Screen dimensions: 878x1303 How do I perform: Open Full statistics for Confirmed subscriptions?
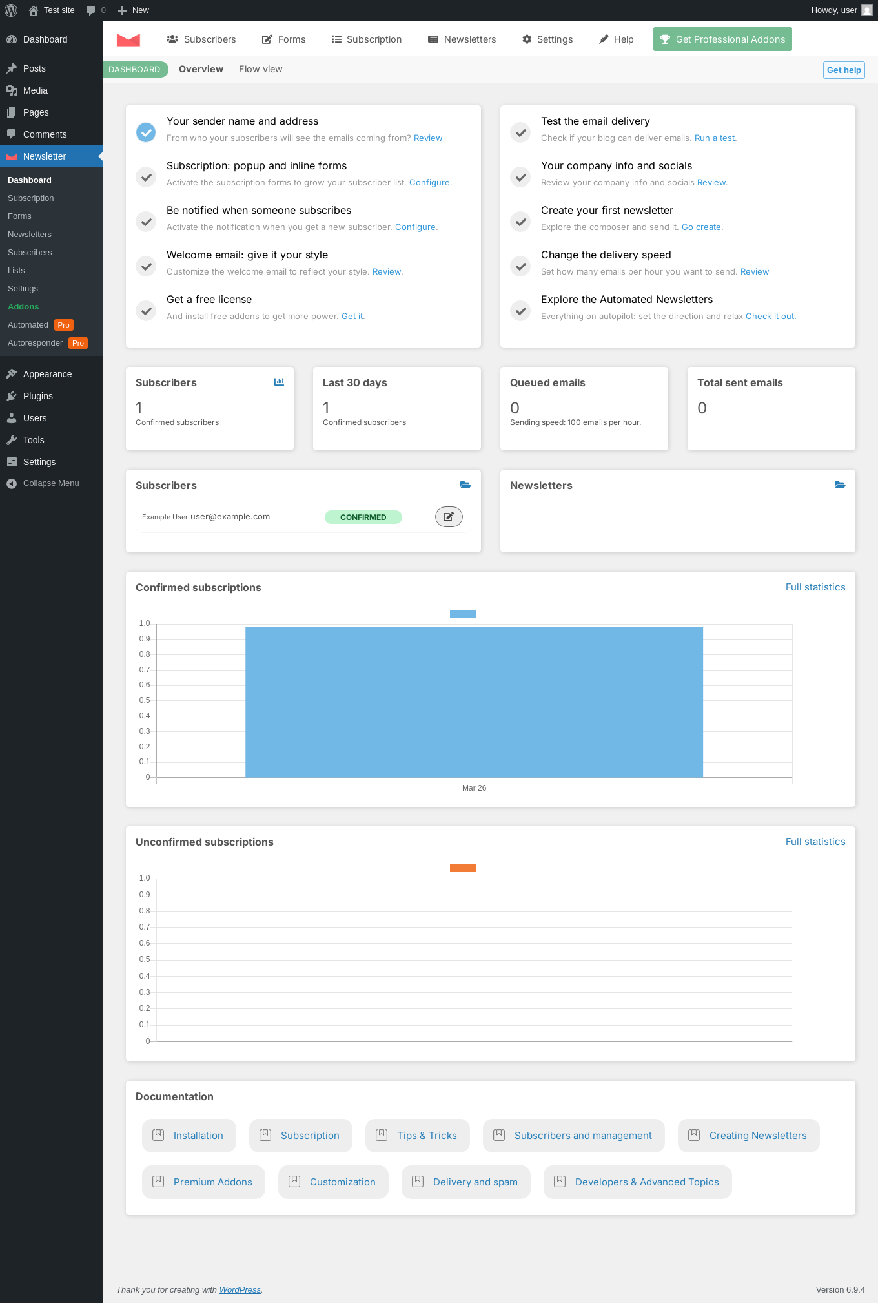815,587
